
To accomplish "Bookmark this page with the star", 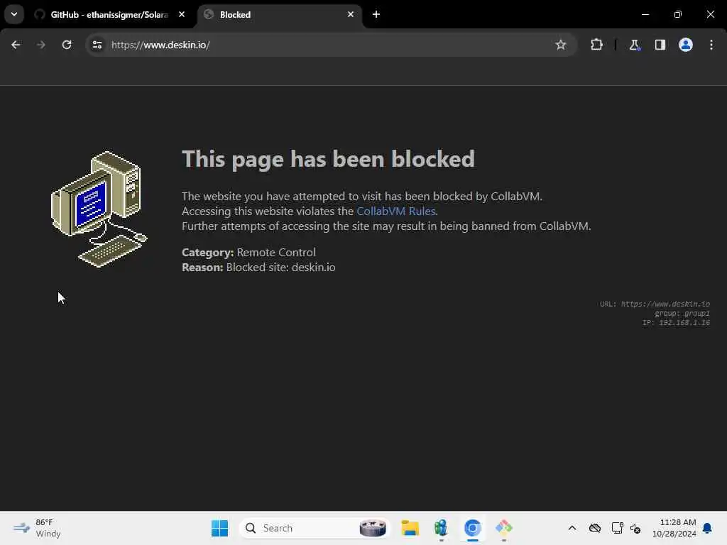I will 561,45.
